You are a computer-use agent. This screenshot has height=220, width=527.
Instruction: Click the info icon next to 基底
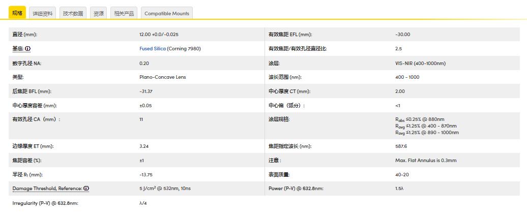pyautogui.click(x=28, y=49)
